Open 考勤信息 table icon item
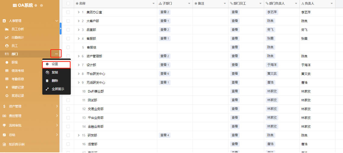This screenshot has width=343, height=153. tap(7, 79)
